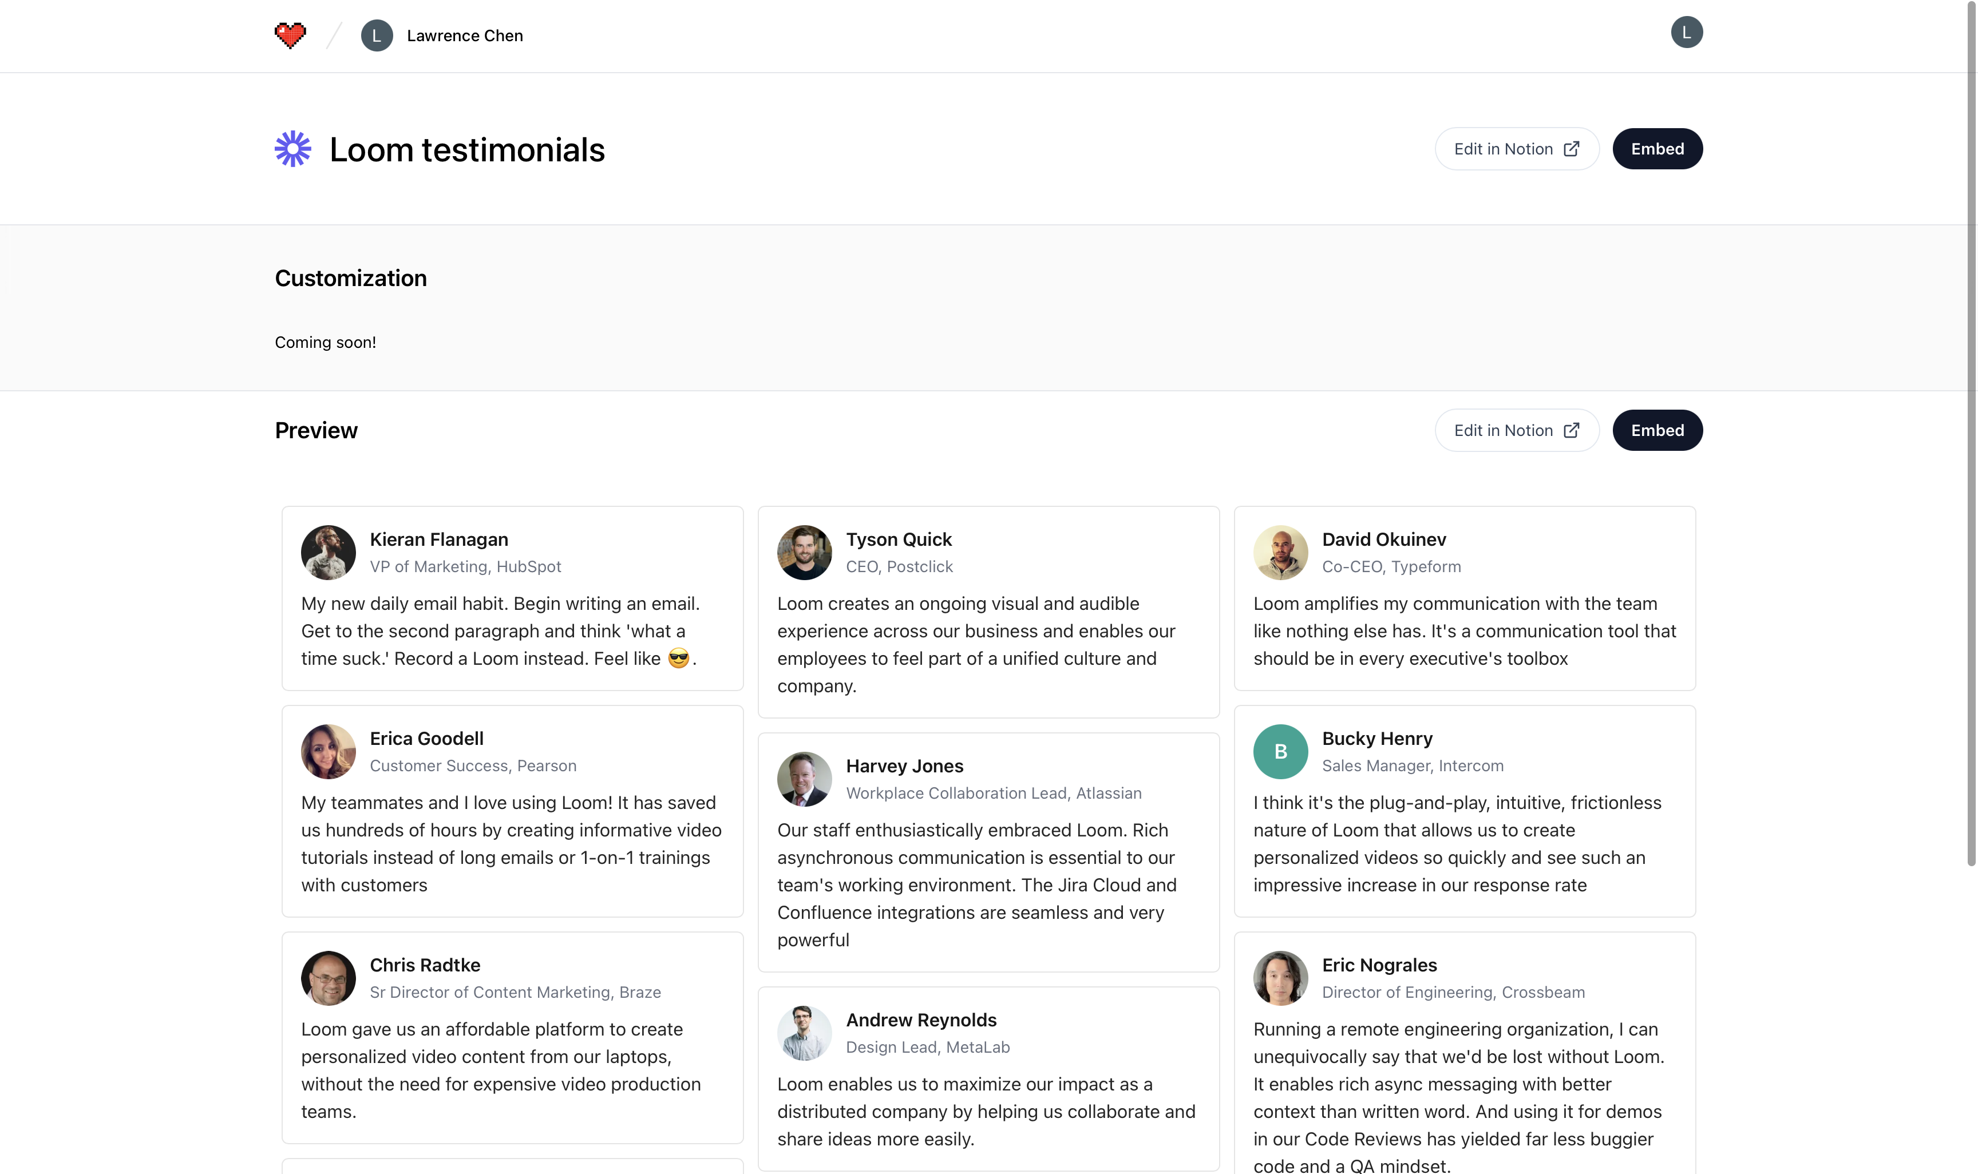Click the name Erica Goodell
Screen dimensions: 1978x1174
(426, 739)
